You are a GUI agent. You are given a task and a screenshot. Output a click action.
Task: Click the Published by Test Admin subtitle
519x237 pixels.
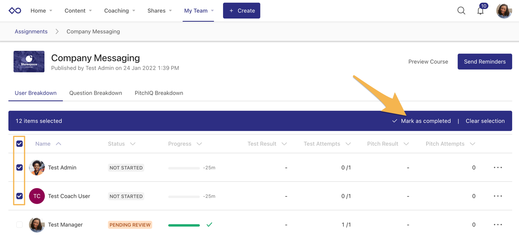pyautogui.click(x=115, y=68)
